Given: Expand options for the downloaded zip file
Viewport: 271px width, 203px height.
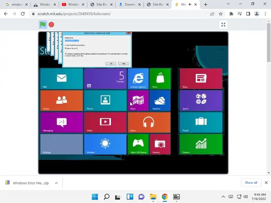Looking at the screenshot, I should [x=56, y=183].
